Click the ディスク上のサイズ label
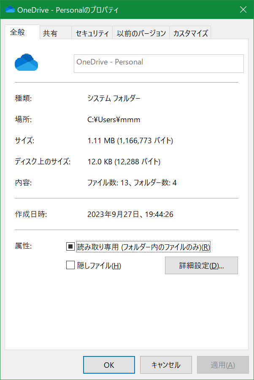The image size is (254, 380). point(43,161)
